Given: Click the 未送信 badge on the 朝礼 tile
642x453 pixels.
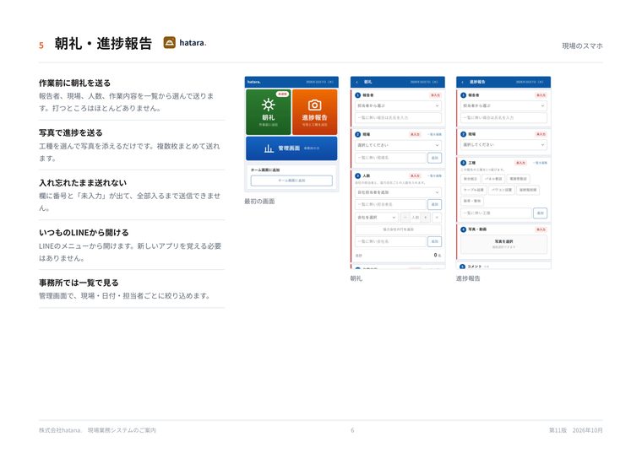Looking at the screenshot, I should pos(282,94).
